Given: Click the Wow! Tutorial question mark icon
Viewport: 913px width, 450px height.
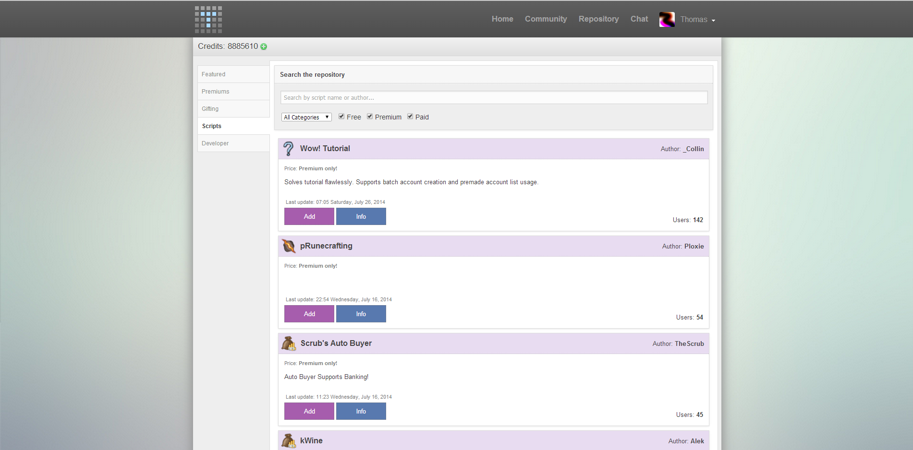Looking at the screenshot, I should pyautogui.click(x=288, y=149).
